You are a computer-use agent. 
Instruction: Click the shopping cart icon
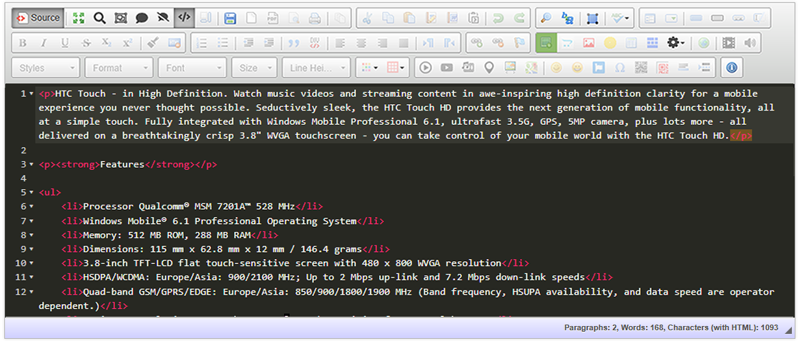coord(567,44)
